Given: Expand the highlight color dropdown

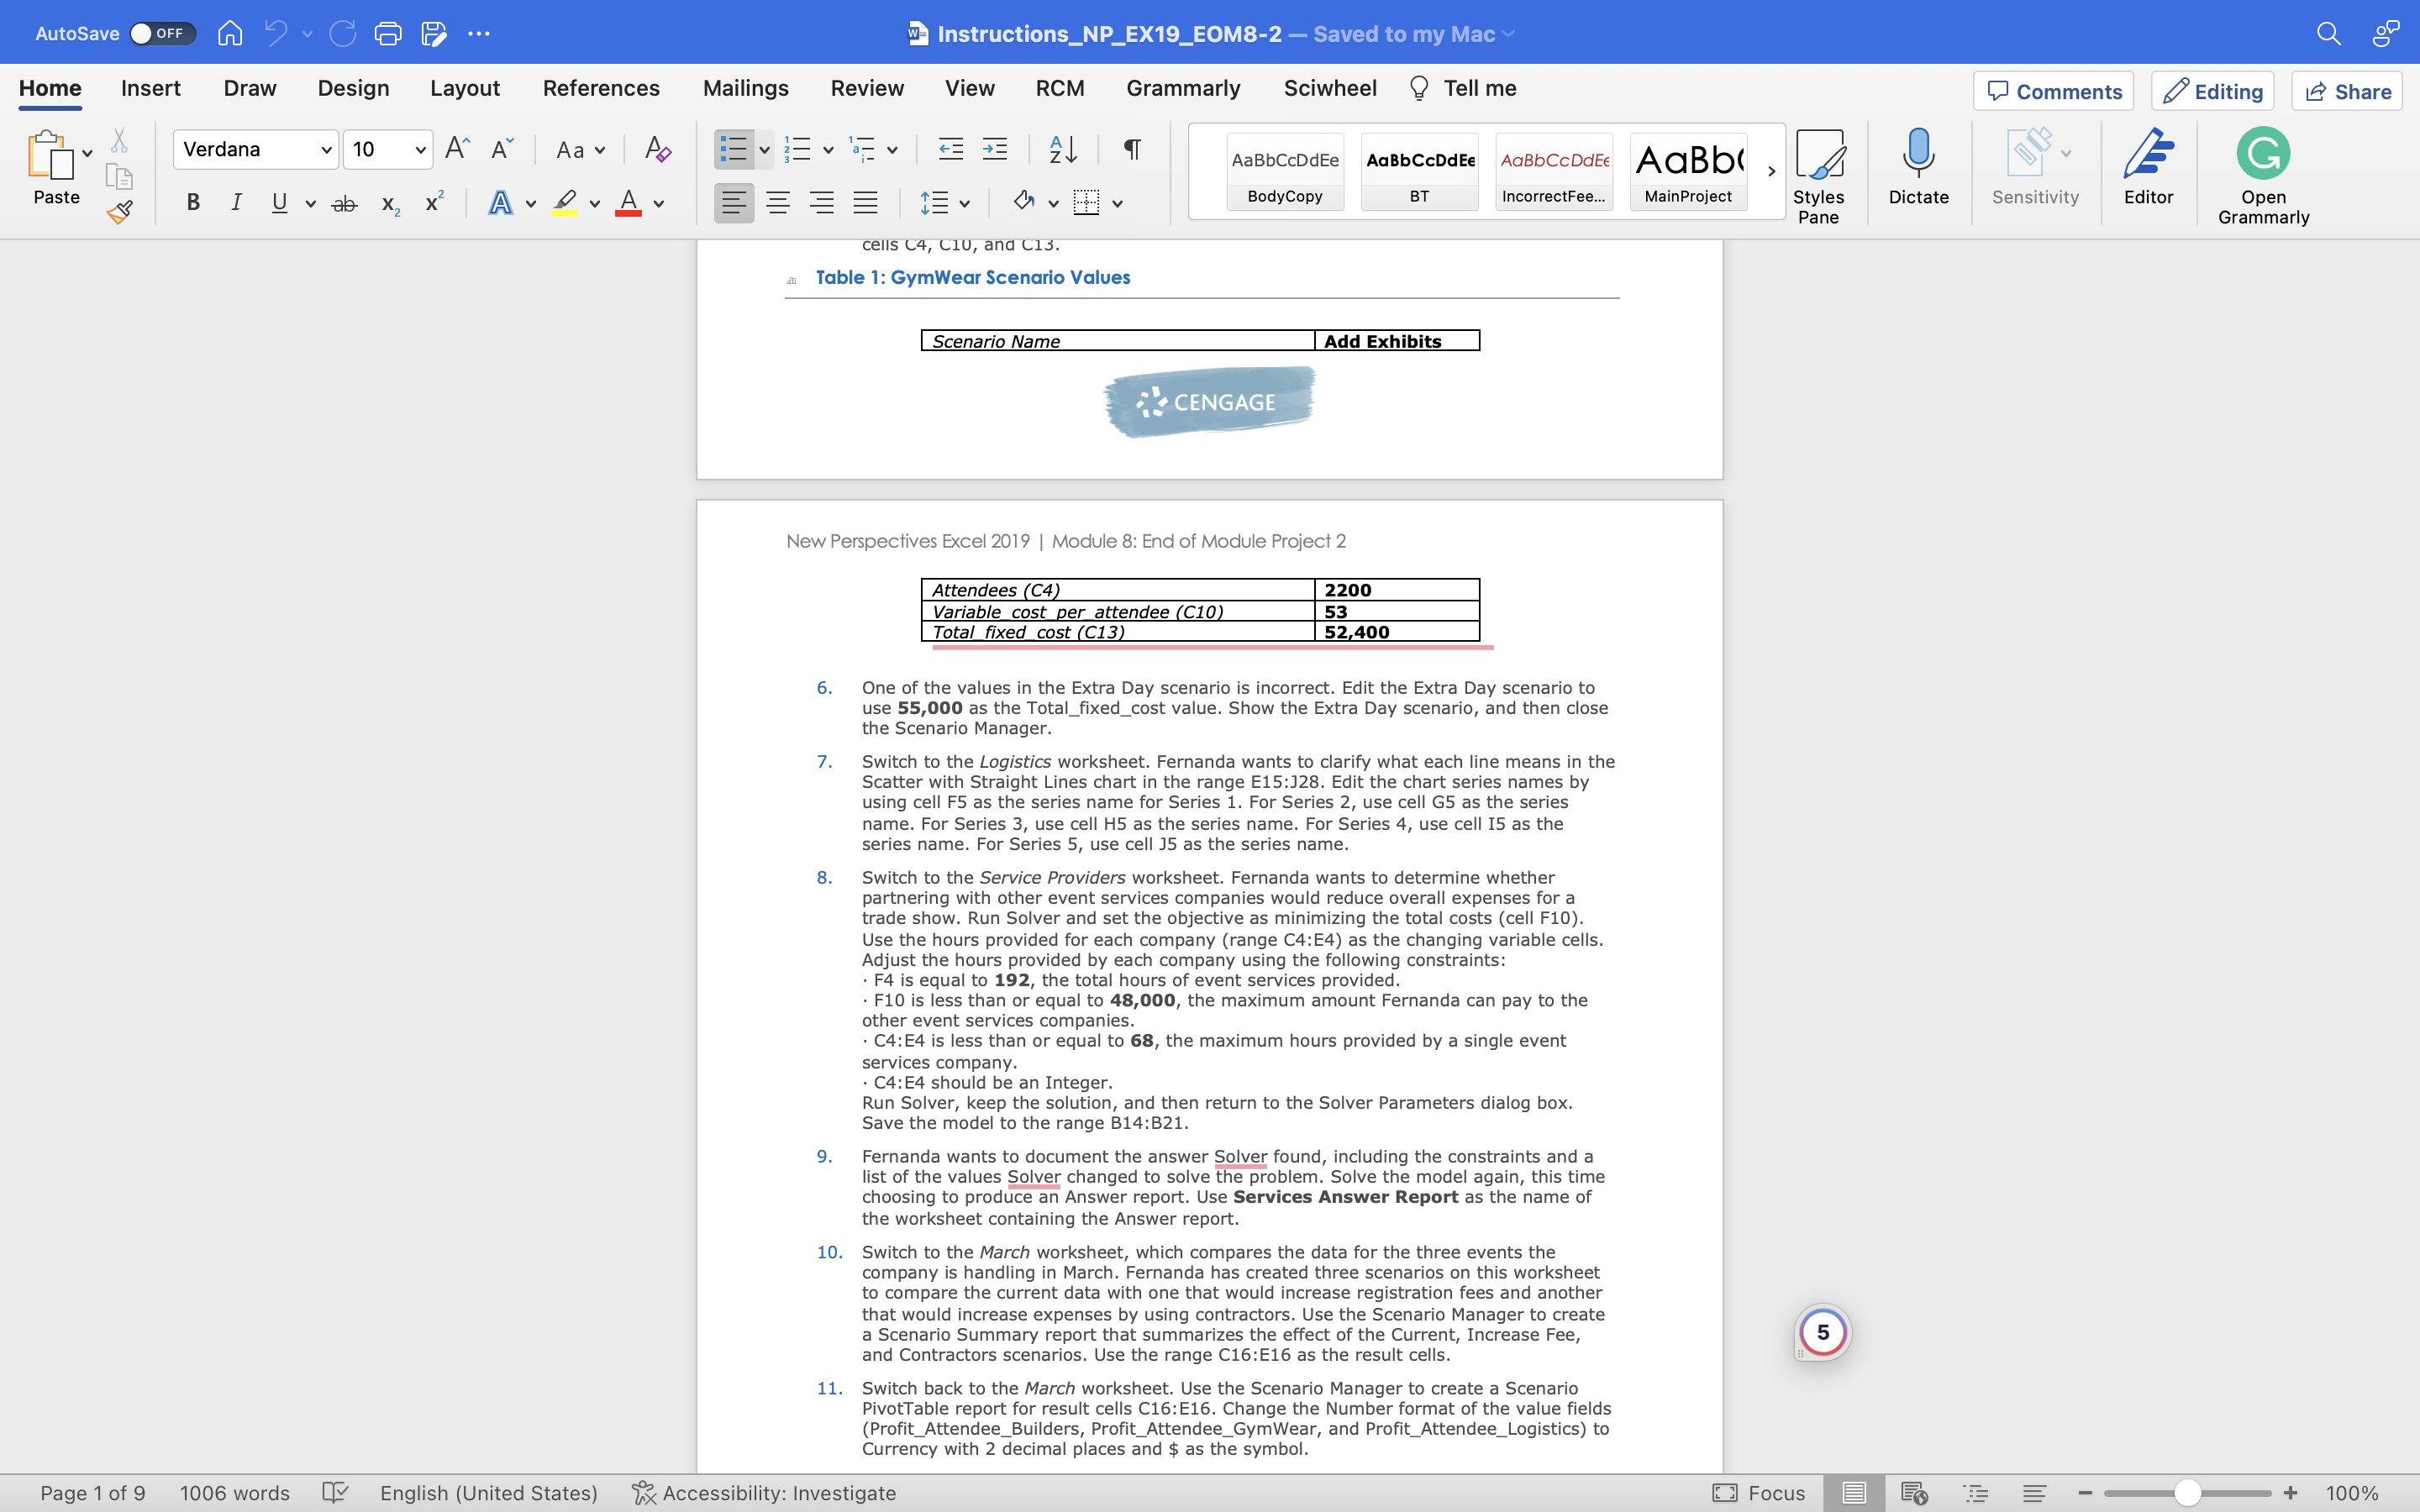Looking at the screenshot, I should coord(594,203).
